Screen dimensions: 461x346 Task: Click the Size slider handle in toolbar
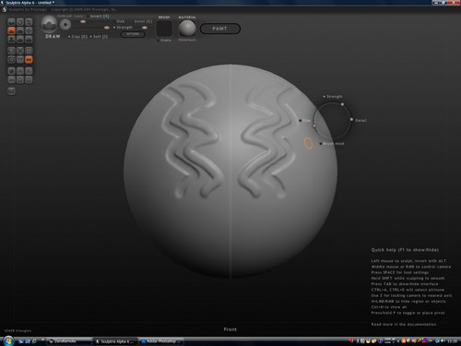point(83,21)
